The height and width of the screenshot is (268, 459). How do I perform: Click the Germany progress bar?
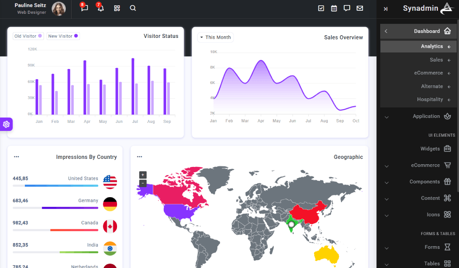55,208
